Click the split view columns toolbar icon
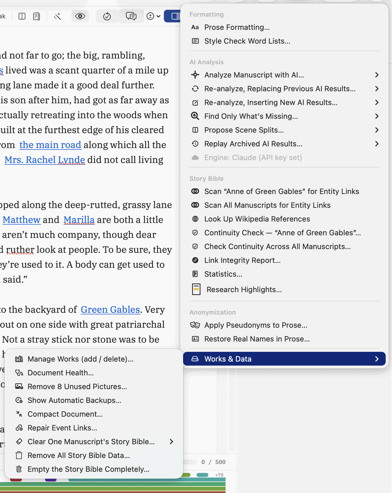This screenshot has width=392, height=493. (22, 16)
